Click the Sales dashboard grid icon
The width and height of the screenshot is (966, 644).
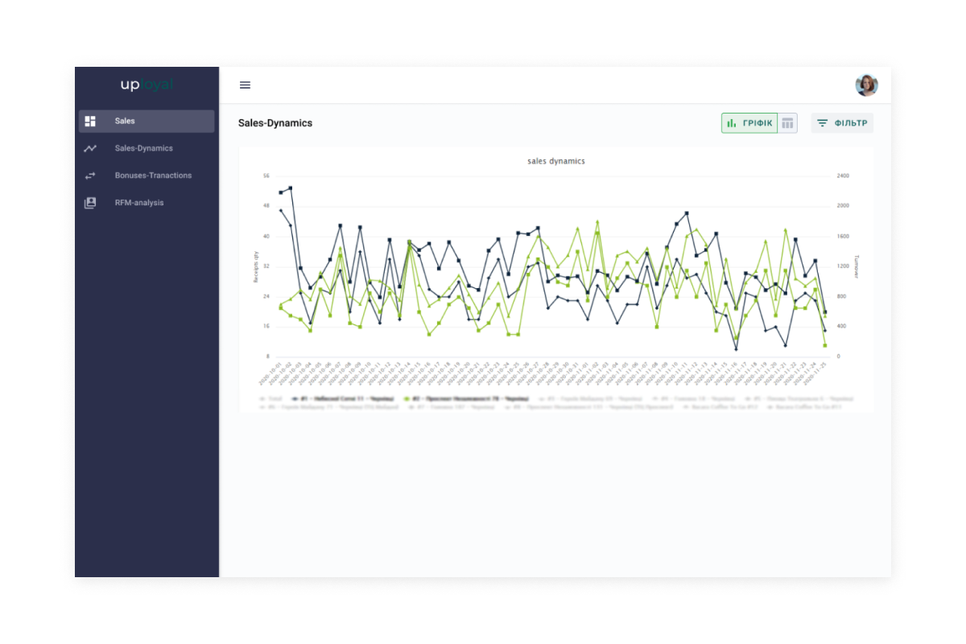tap(90, 122)
